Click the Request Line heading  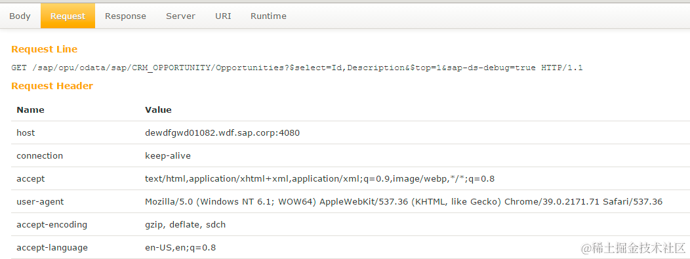[45, 49]
